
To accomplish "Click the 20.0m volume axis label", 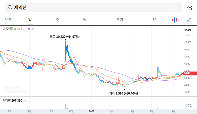I will (187, 104).
